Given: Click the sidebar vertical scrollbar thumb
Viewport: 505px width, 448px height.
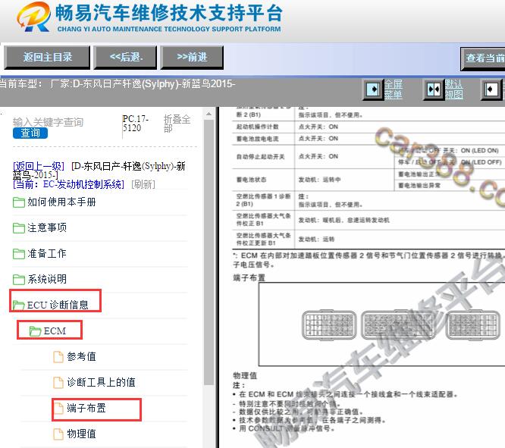Looking at the screenshot, I should [x=209, y=252].
